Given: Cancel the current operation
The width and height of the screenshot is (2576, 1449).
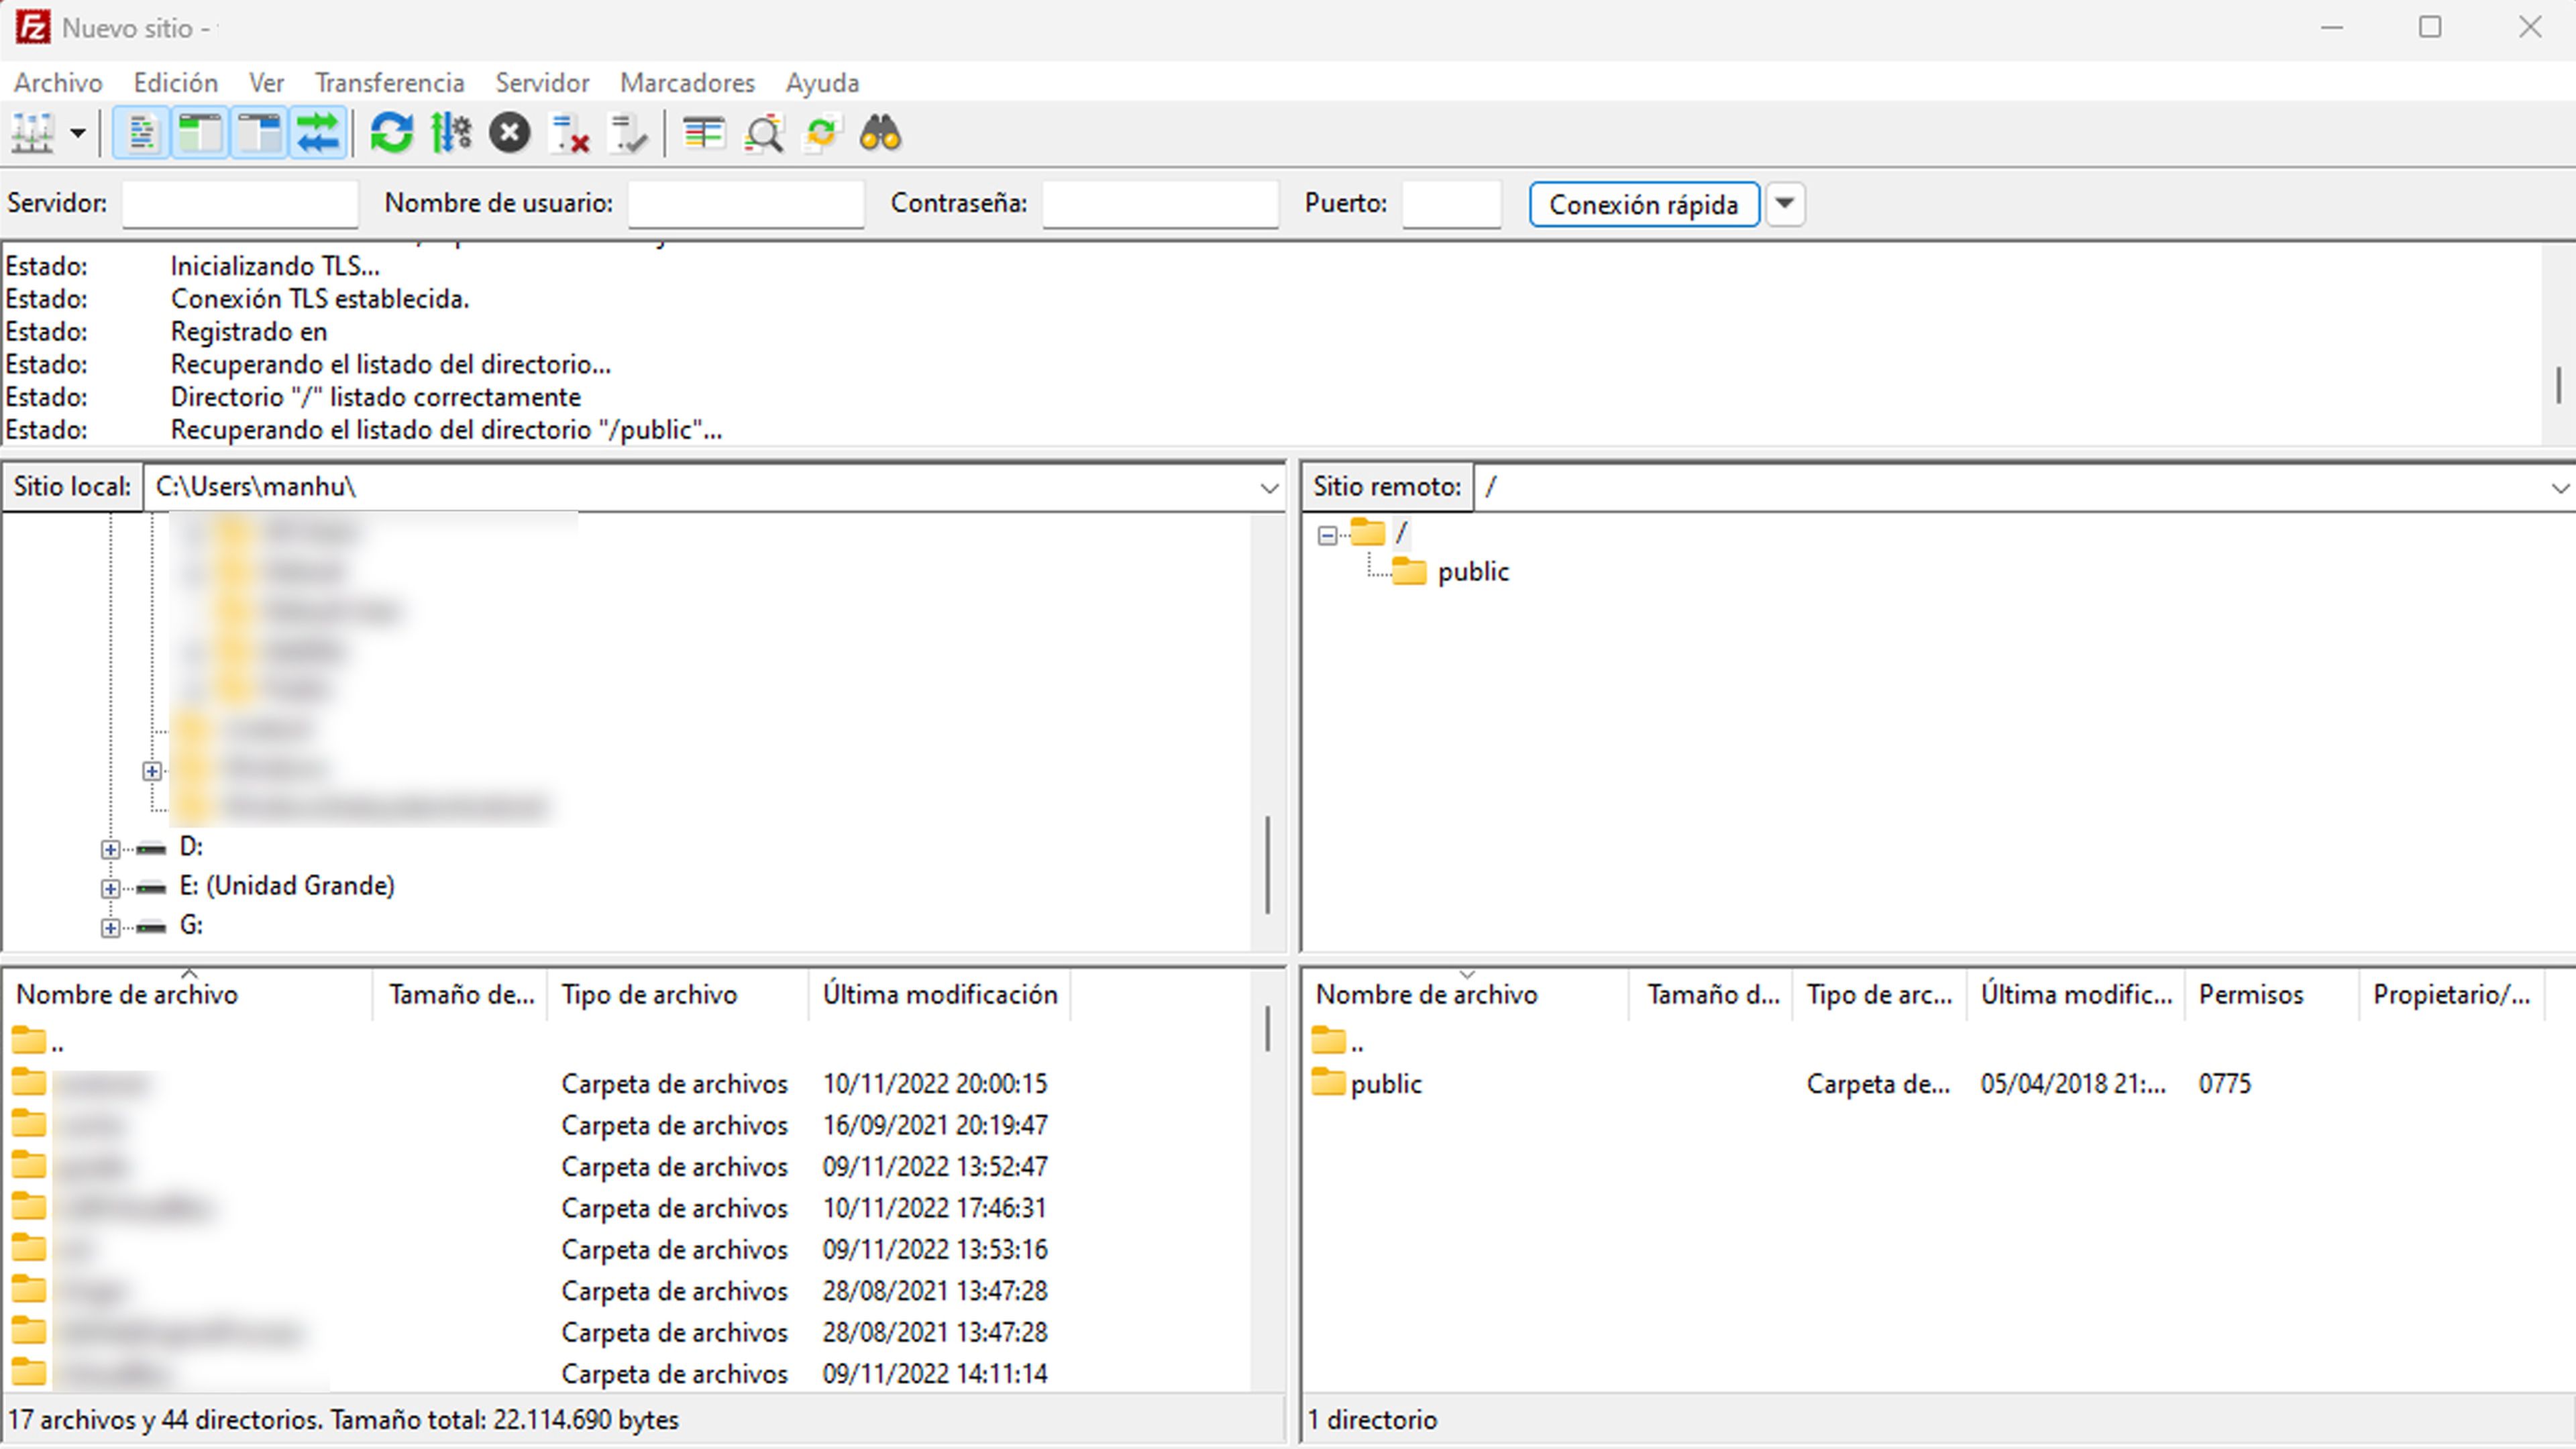Looking at the screenshot, I should click(x=509, y=133).
